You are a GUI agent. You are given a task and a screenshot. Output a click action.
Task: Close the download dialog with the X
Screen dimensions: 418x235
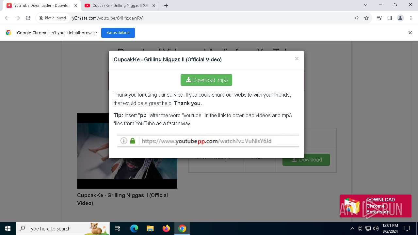297,59
